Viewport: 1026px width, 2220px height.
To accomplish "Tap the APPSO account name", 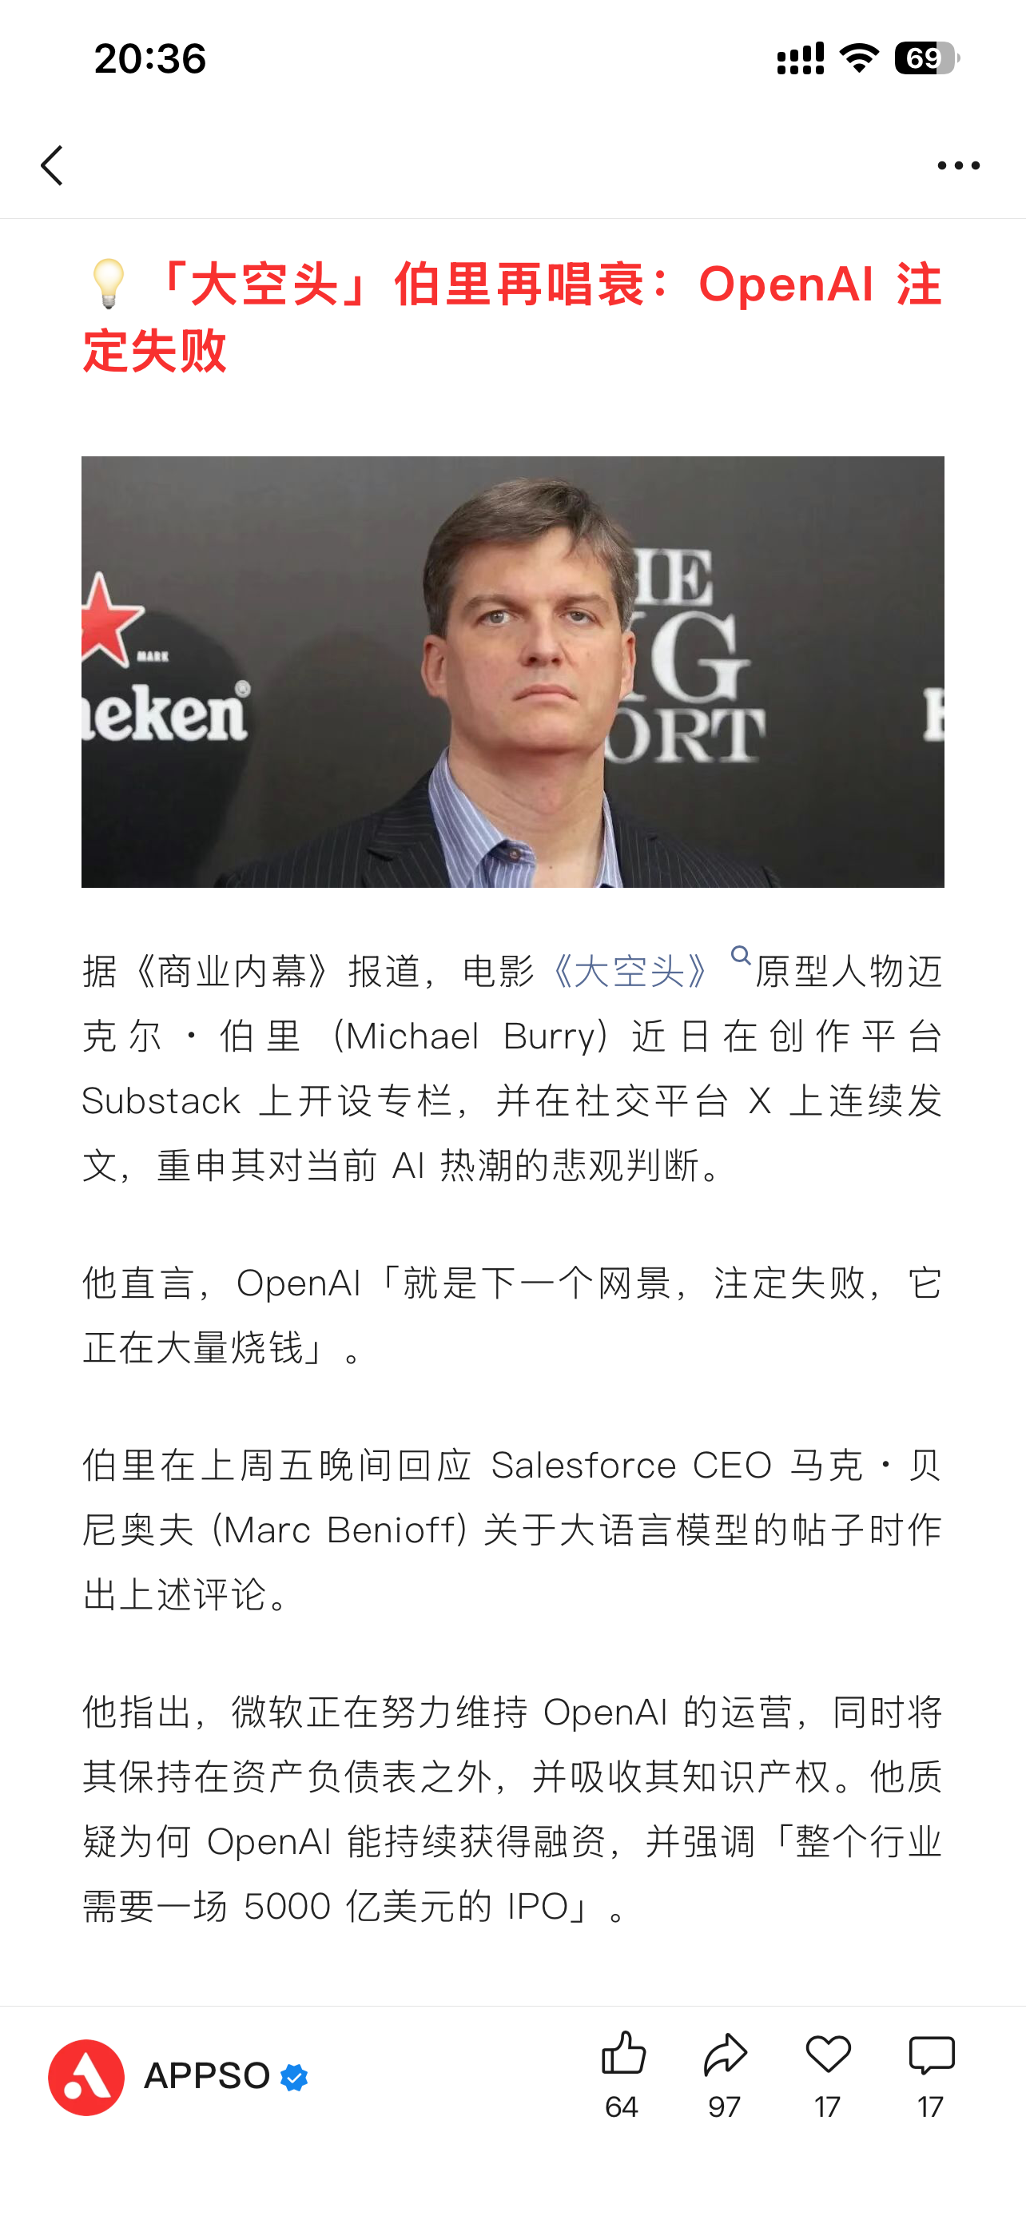I will tap(207, 2076).
